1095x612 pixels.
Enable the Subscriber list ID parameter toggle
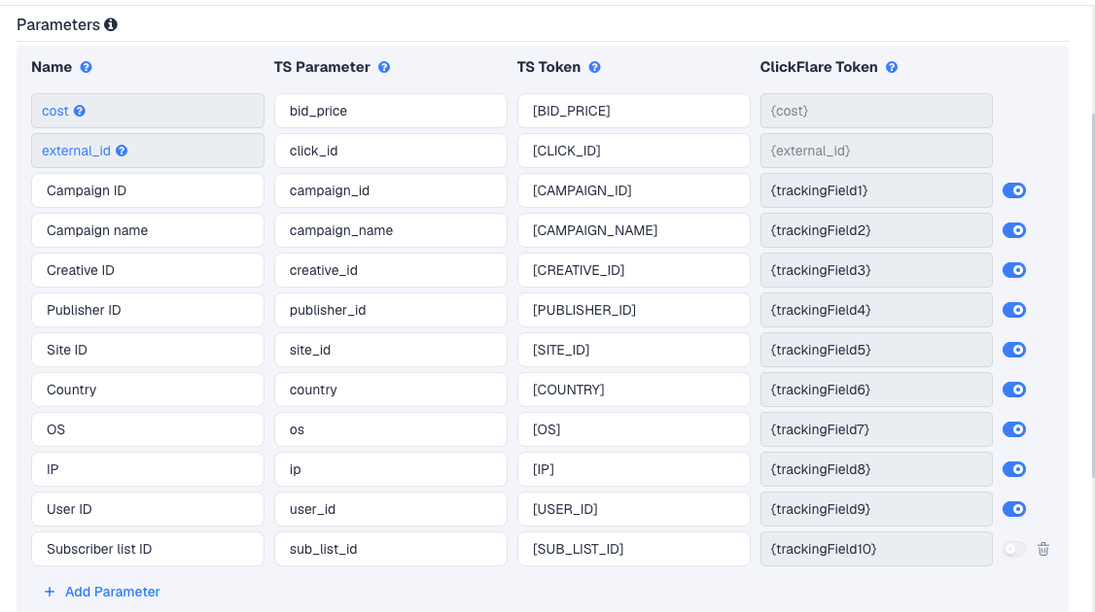tap(1014, 549)
